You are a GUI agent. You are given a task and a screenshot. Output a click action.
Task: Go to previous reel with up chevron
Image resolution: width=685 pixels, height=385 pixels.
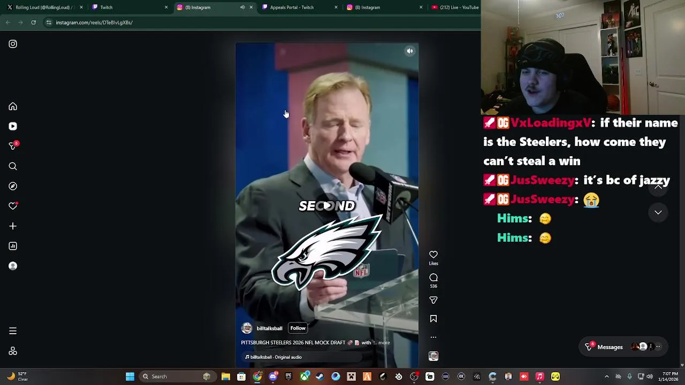coord(658,187)
